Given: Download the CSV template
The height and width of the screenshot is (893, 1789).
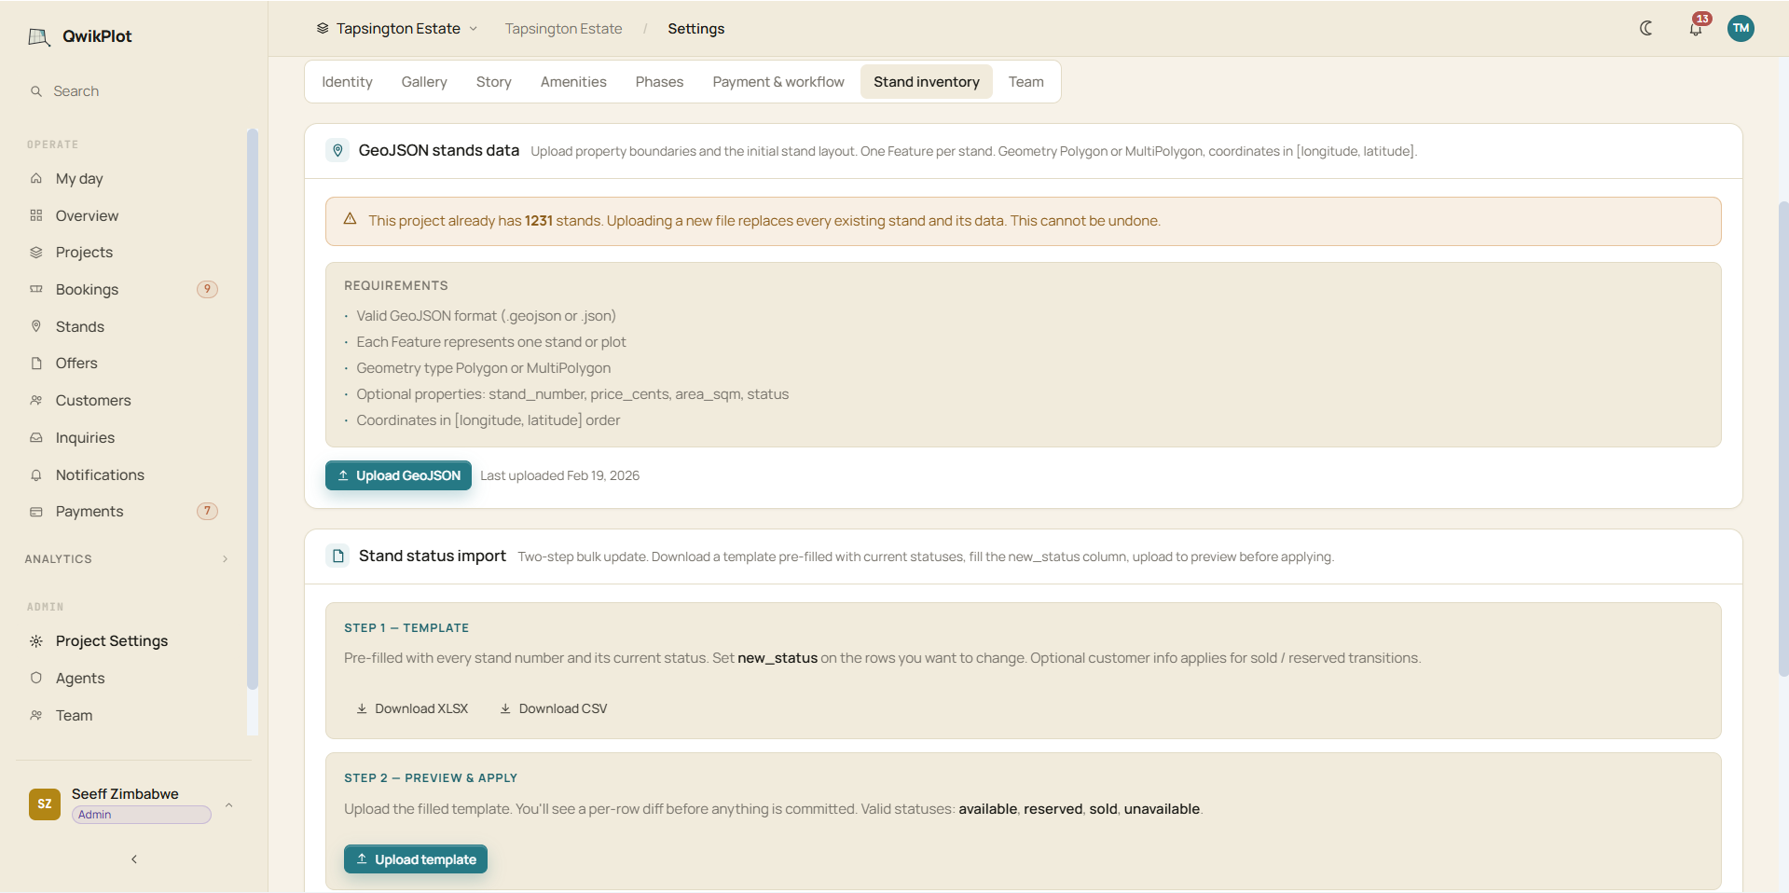Looking at the screenshot, I should (x=554, y=708).
